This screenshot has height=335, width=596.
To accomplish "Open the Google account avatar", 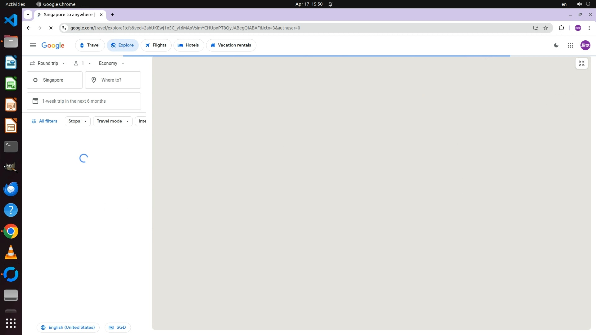I will click(x=585, y=45).
